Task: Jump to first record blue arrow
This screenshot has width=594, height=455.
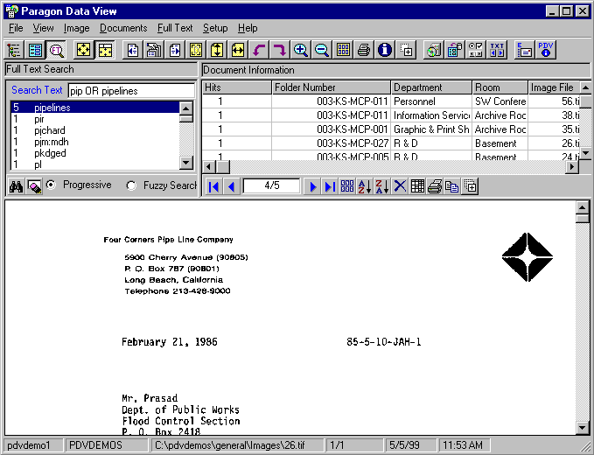Action: [x=213, y=186]
